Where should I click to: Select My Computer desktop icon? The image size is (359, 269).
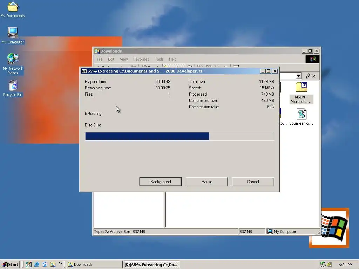point(13,35)
